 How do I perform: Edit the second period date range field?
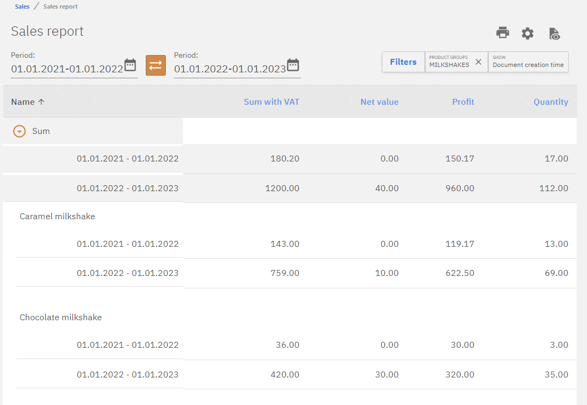(230, 69)
